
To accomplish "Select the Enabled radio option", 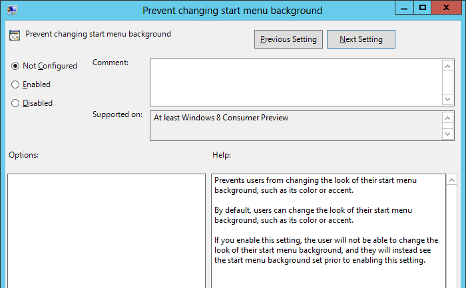I will [16, 84].
